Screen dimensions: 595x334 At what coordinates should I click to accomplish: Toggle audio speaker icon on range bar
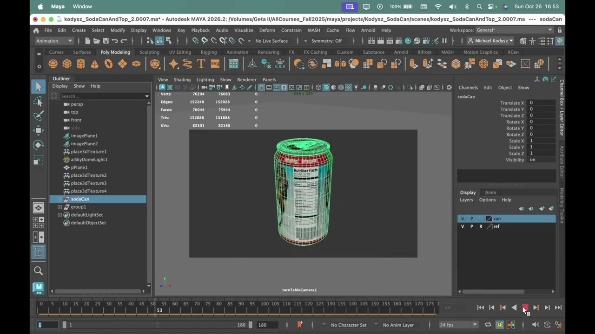pos(535,325)
